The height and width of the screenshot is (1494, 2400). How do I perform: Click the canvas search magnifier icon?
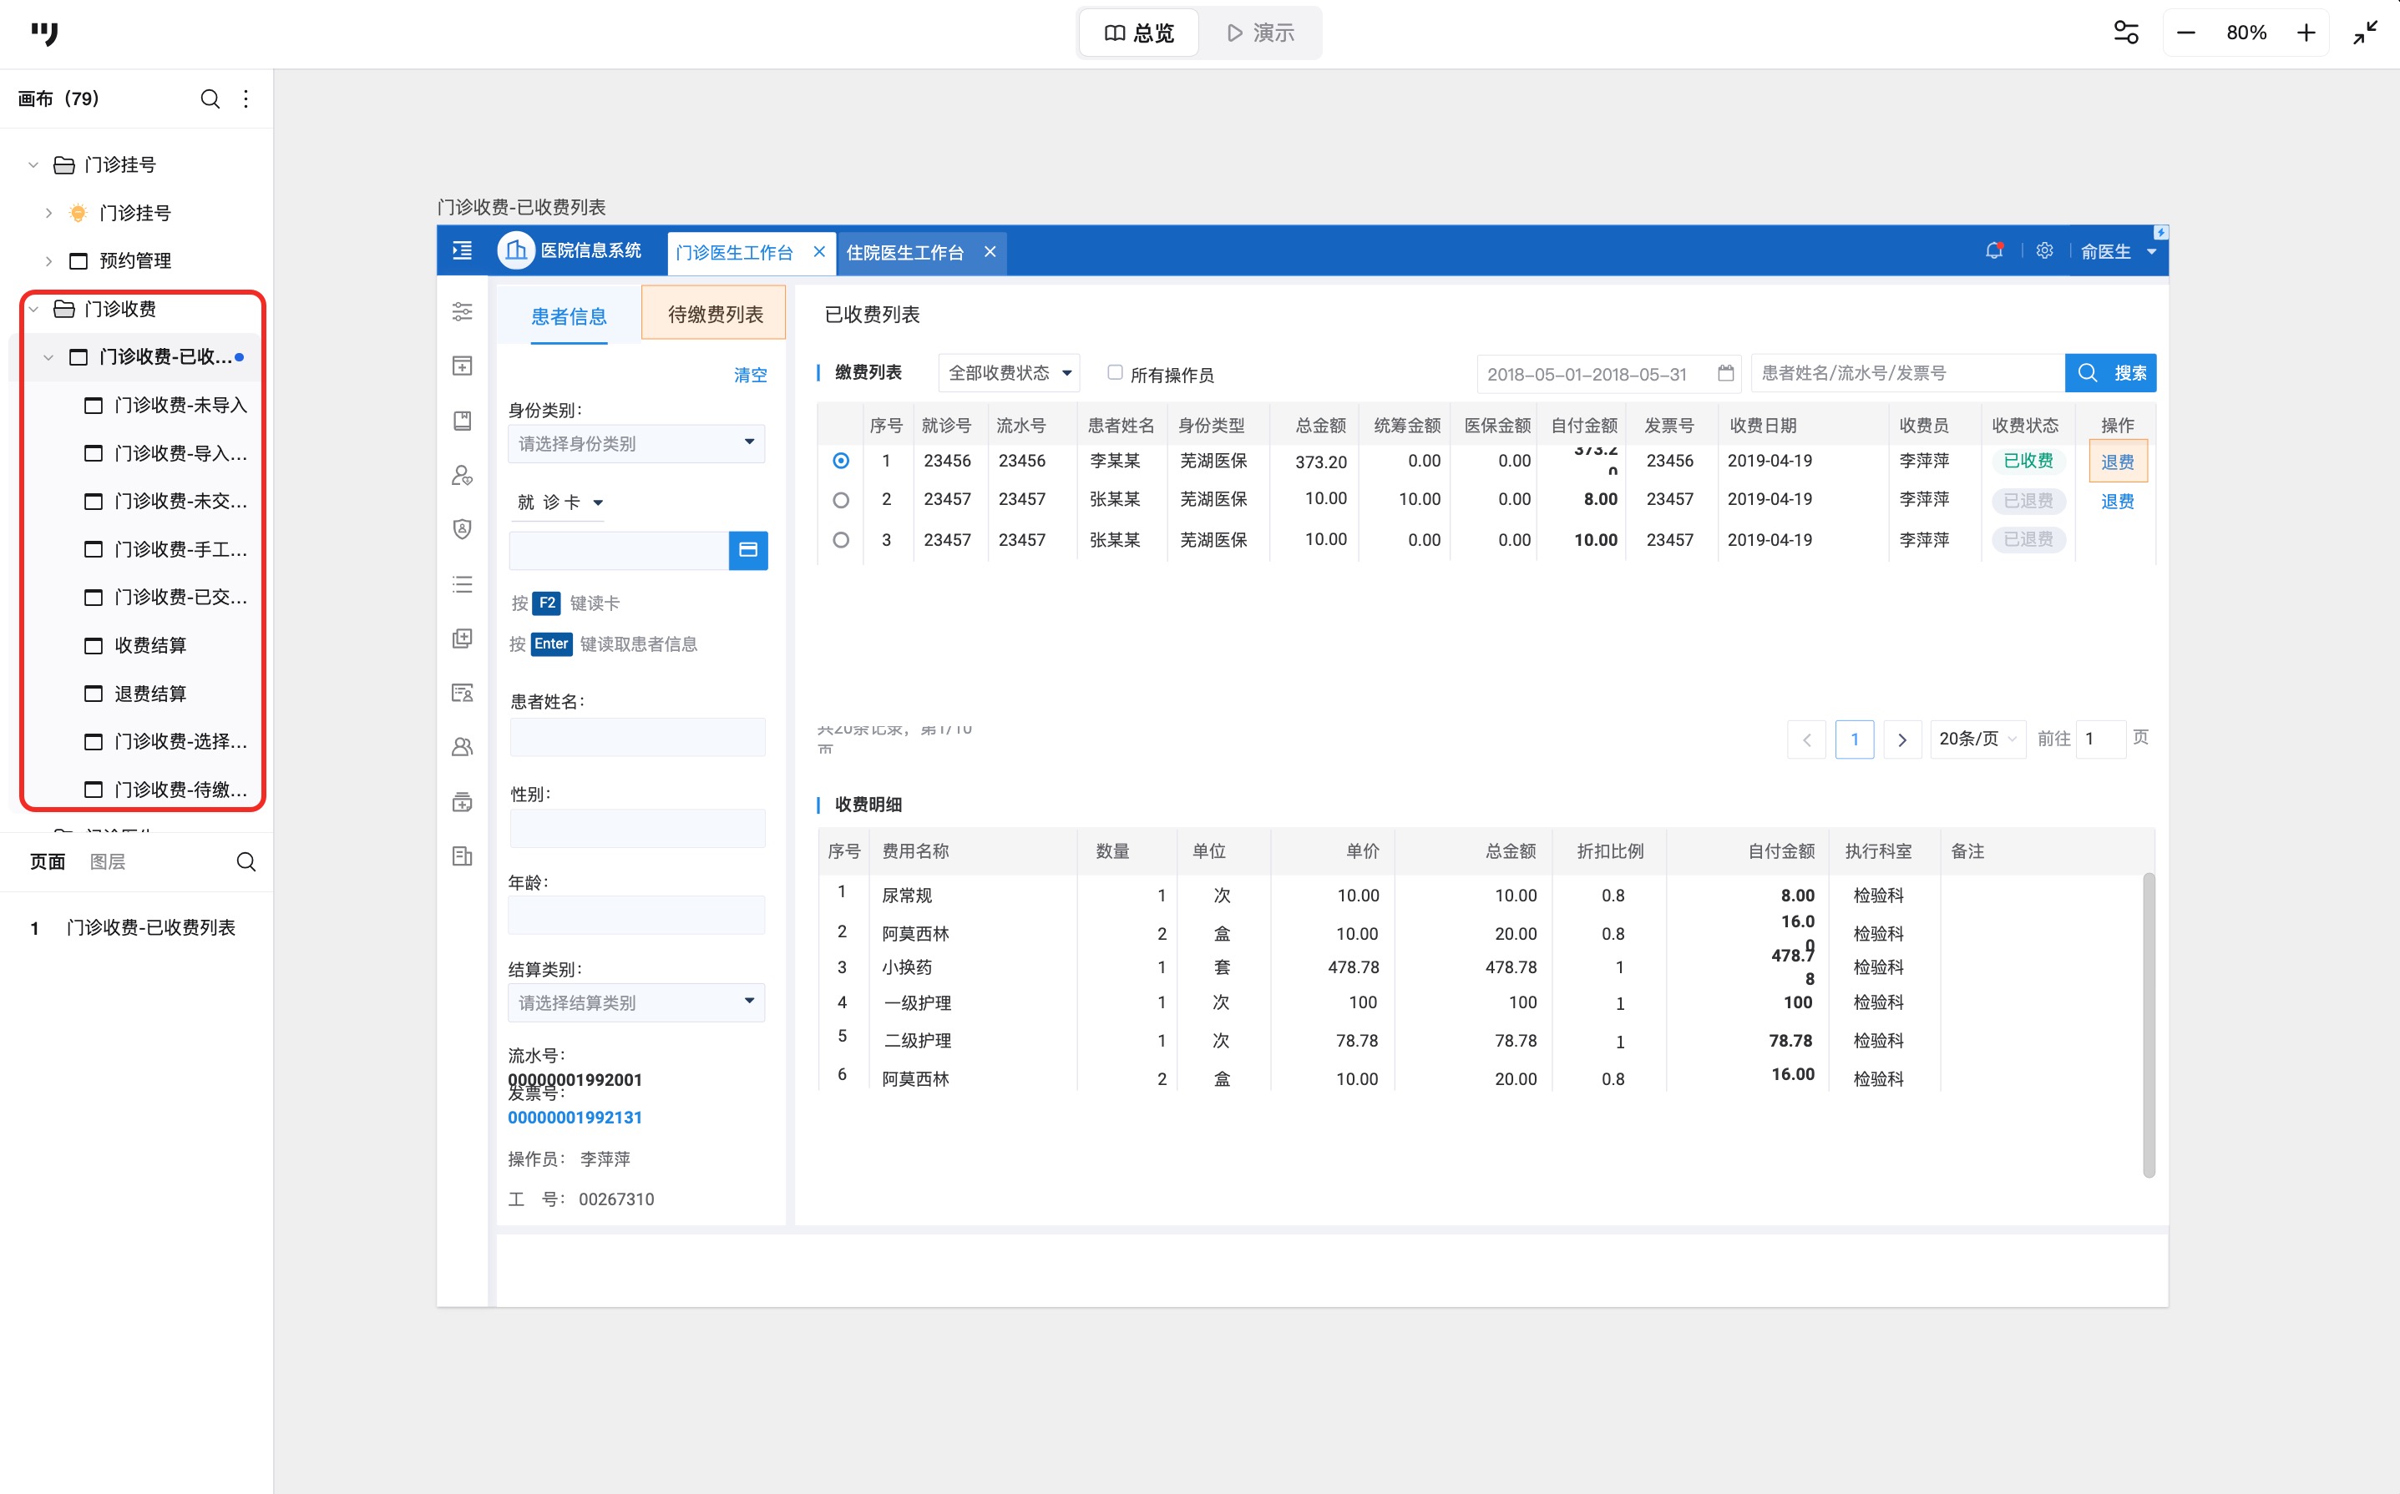pos(210,98)
